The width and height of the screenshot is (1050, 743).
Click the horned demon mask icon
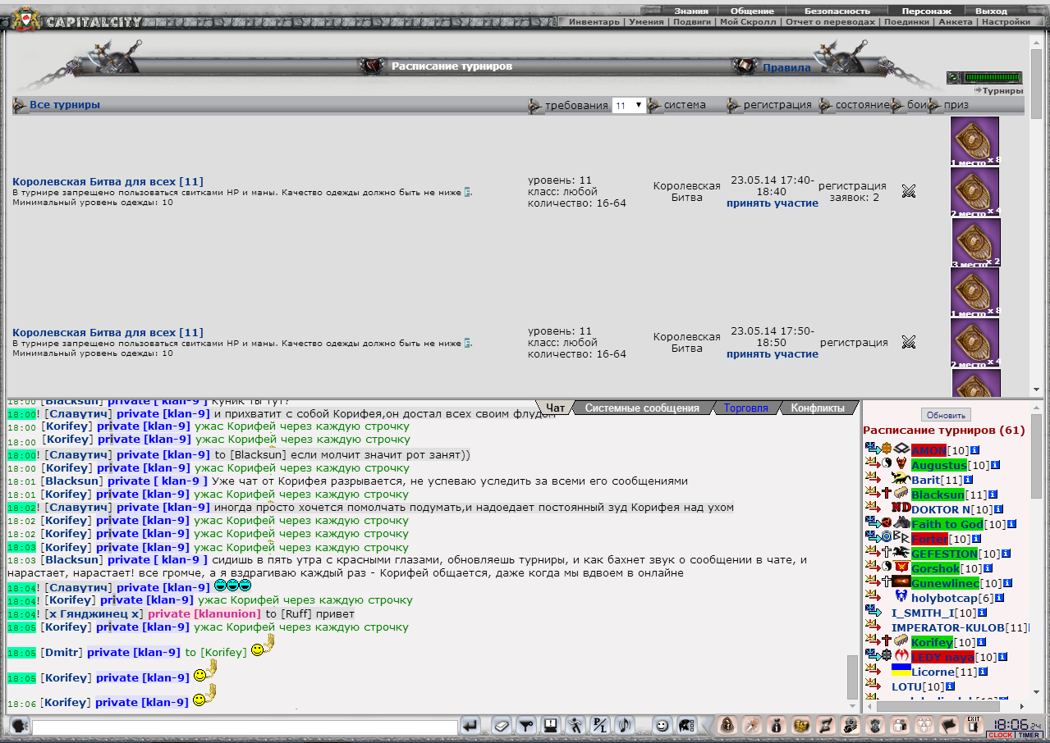pyautogui.click(x=876, y=726)
